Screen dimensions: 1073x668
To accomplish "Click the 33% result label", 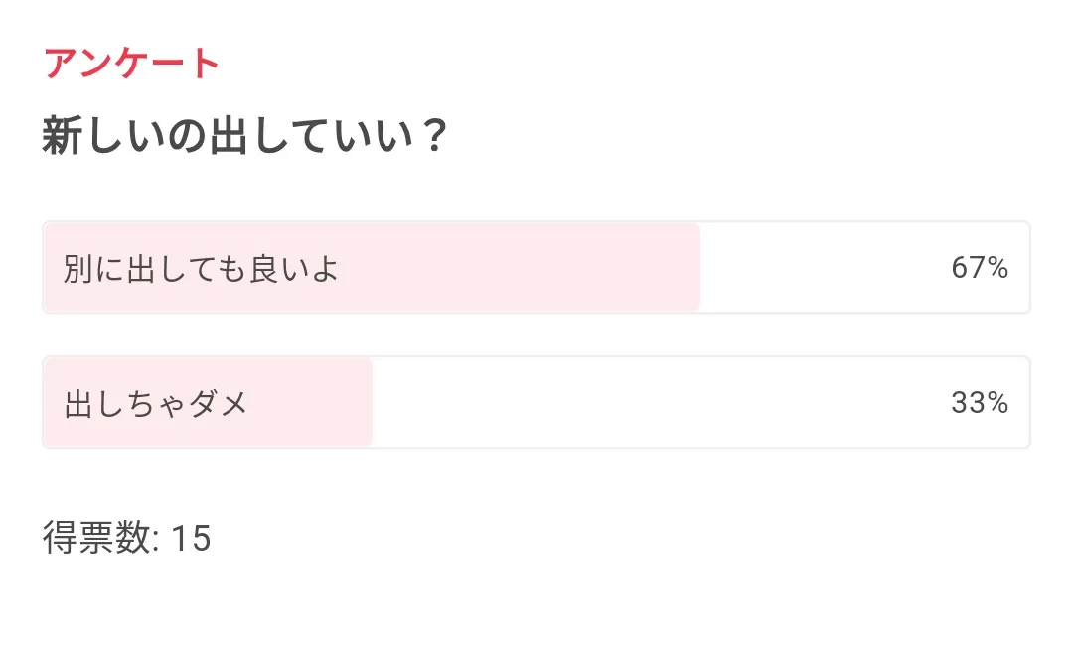I will click(x=980, y=403).
